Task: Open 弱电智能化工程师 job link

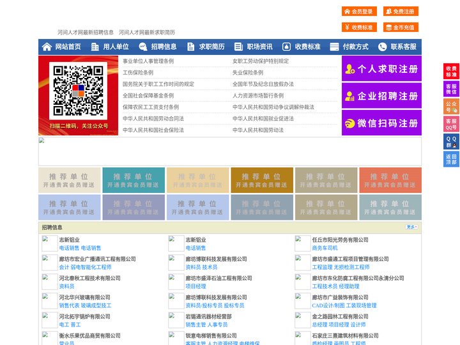Action: (91, 267)
